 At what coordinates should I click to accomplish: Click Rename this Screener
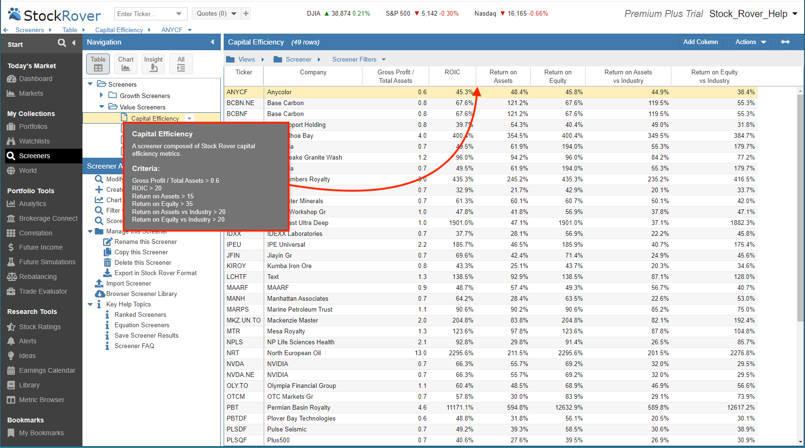pos(145,242)
